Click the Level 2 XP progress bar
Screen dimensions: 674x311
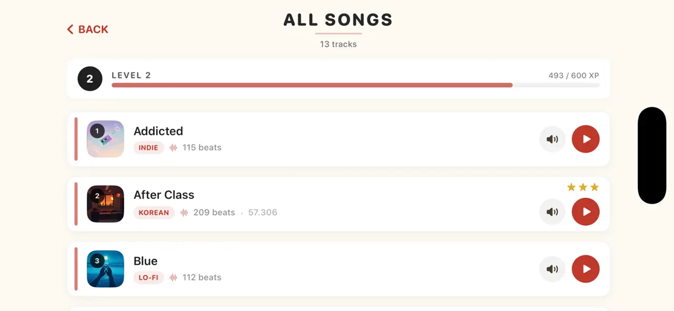[355, 85]
